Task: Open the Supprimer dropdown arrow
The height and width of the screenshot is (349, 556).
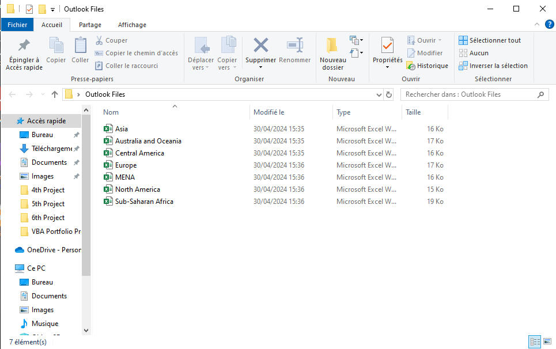Action: point(261,67)
